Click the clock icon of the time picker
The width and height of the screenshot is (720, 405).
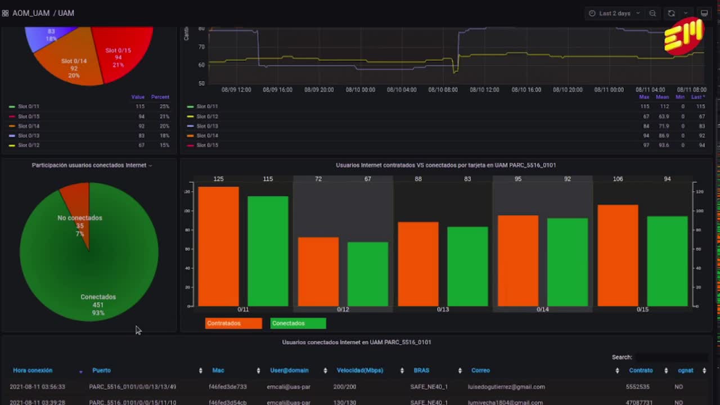click(592, 13)
